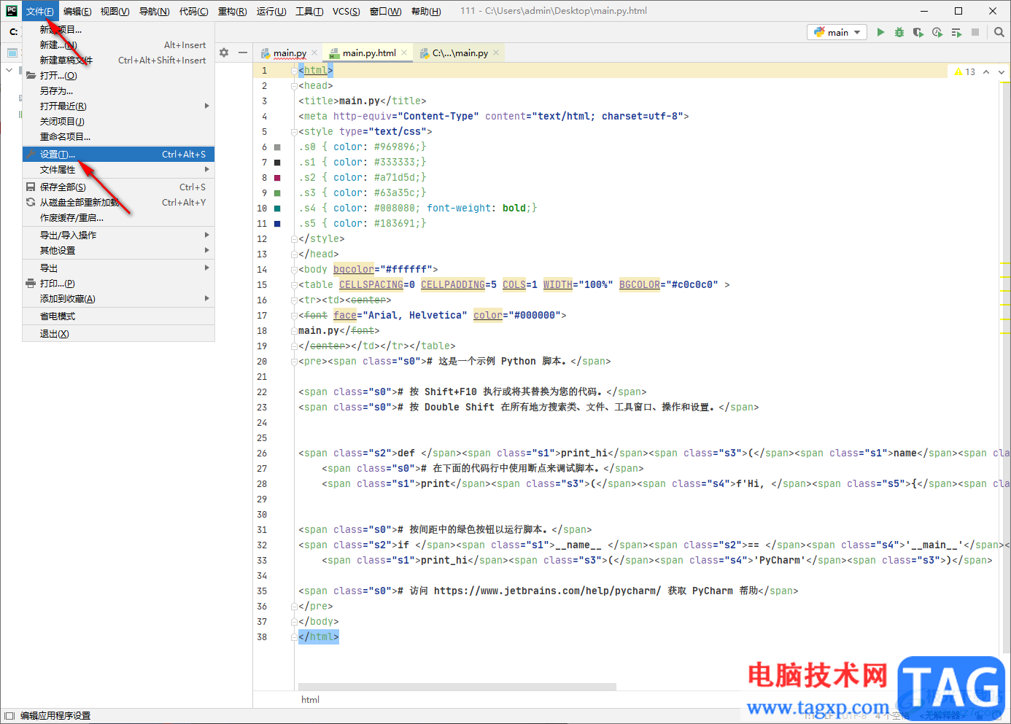Start debugging with the green bug icon
Viewport: 1011px width, 724px height.
pos(899,32)
